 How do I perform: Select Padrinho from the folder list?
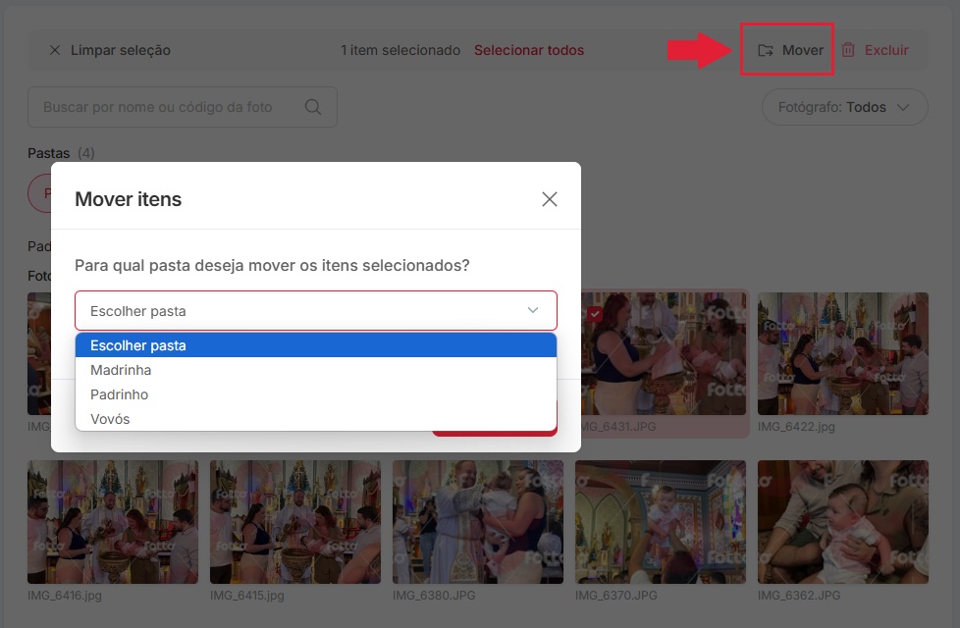(x=316, y=394)
